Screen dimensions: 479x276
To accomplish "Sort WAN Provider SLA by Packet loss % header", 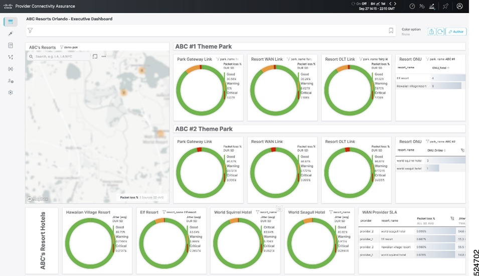I will tap(425, 218).
